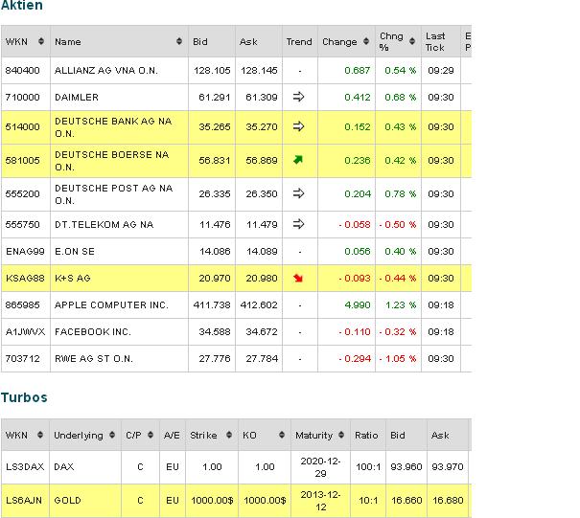Click Facebook last tick 09:18
Viewport: 580px width, 518px height.
click(x=441, y=332)
